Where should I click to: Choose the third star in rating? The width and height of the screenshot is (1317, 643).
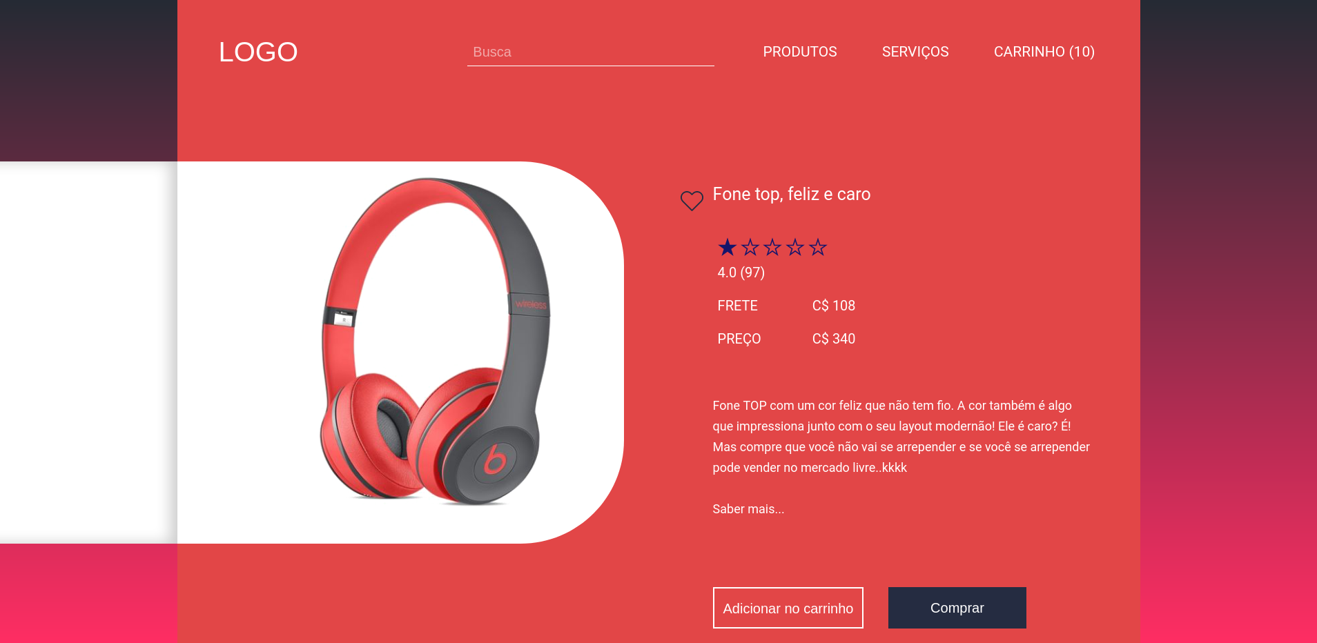(x=772, y=247)
